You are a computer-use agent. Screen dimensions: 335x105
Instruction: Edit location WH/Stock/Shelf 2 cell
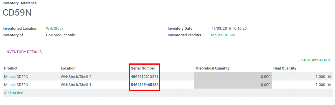coord(76,77)
